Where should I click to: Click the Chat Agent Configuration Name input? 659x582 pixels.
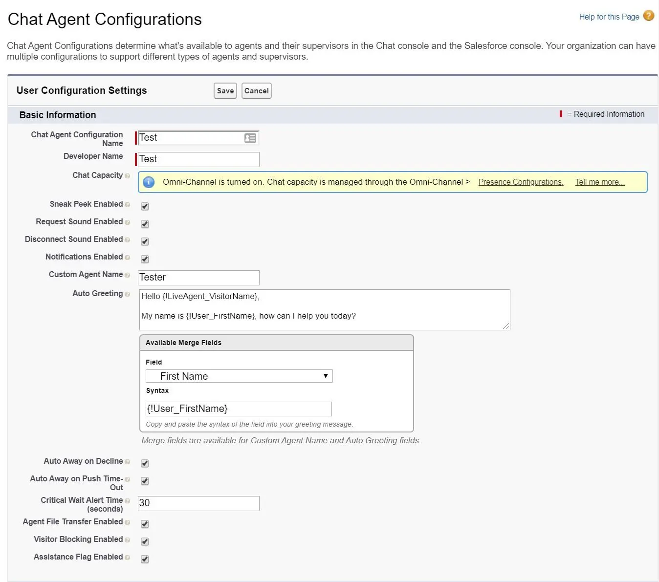click(x=198, y=138)
